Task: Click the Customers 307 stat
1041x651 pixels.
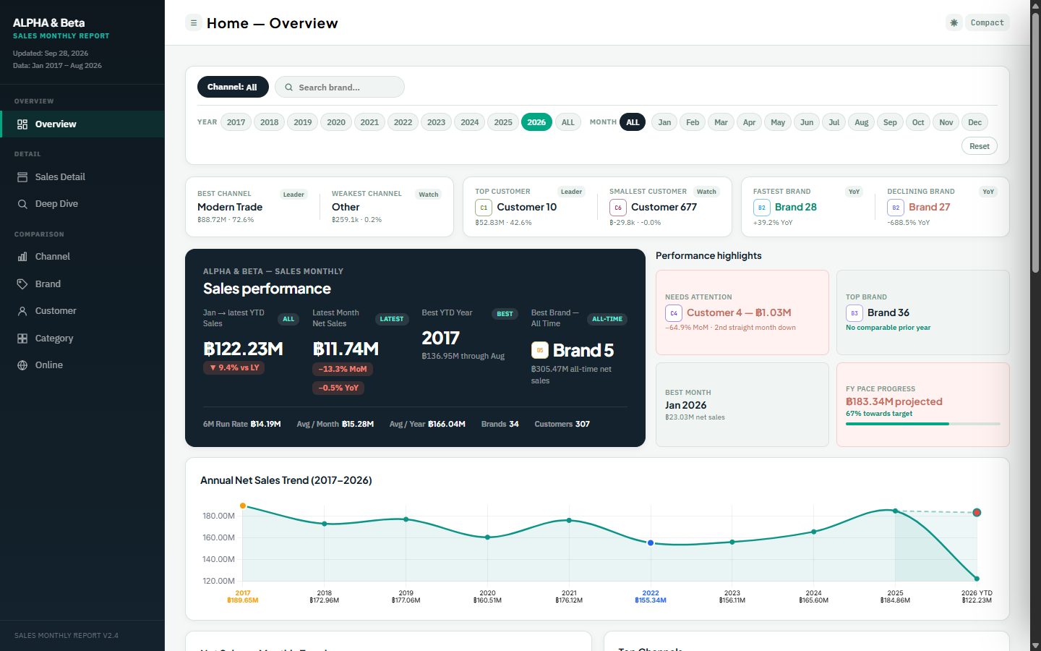Action: 562,424
